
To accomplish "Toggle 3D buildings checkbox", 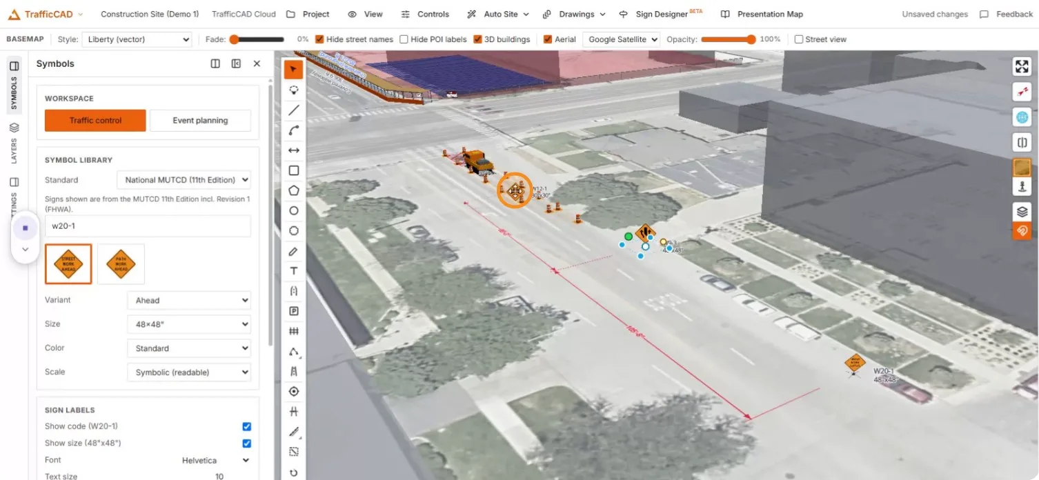I will 477,39.
